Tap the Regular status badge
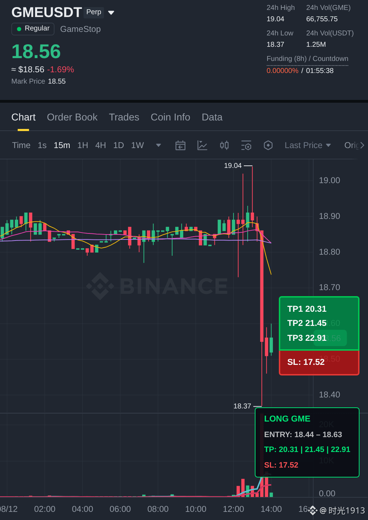Image resolution: width=368 pixels, height=520 pixels. [33, 29]
